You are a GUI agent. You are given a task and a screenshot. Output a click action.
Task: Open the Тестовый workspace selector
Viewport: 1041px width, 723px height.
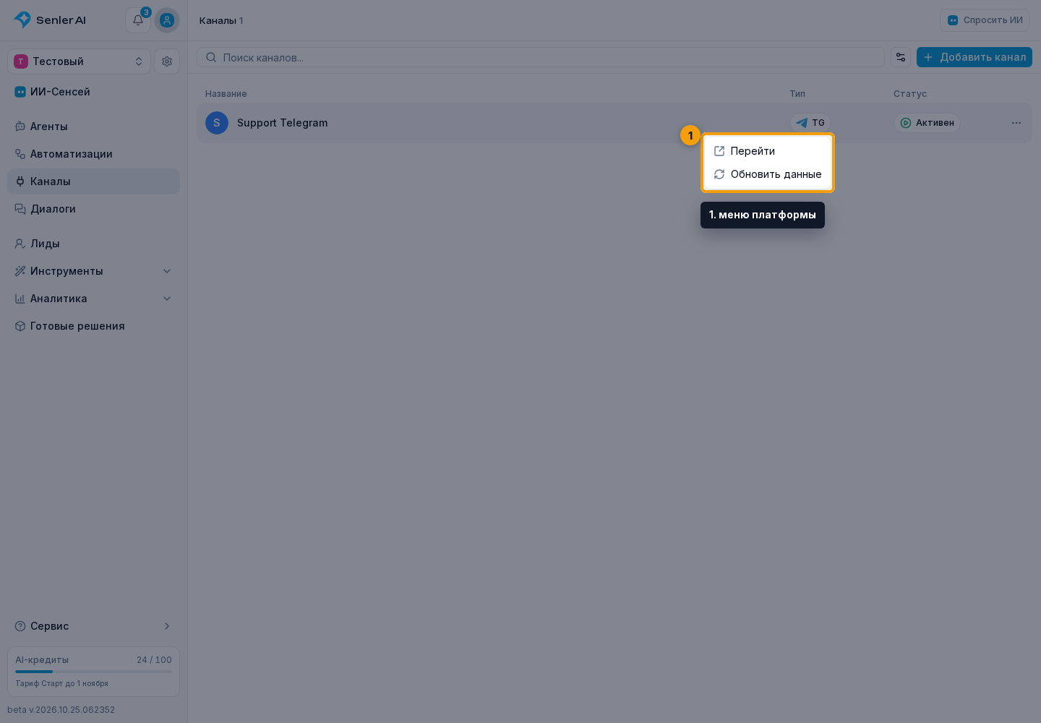pos(79,61)
